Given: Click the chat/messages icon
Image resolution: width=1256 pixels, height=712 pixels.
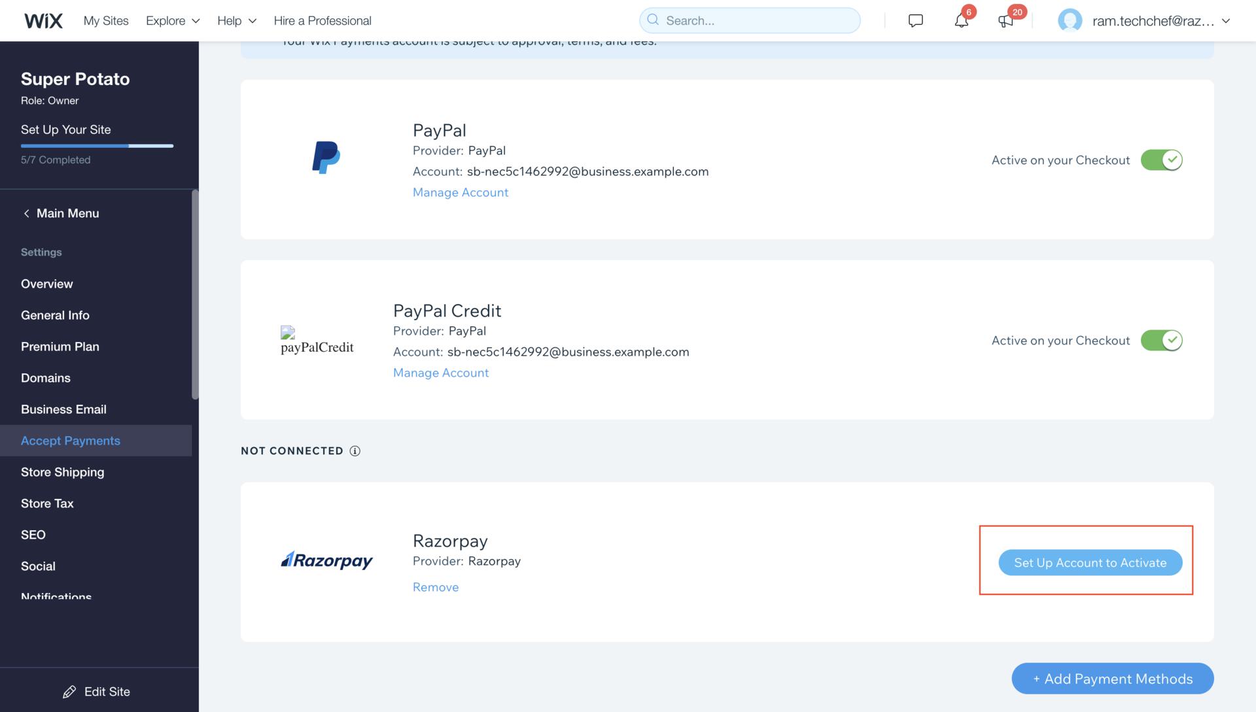Looking at the screenshot, I should pyautogui.click(x=915, y=20).
